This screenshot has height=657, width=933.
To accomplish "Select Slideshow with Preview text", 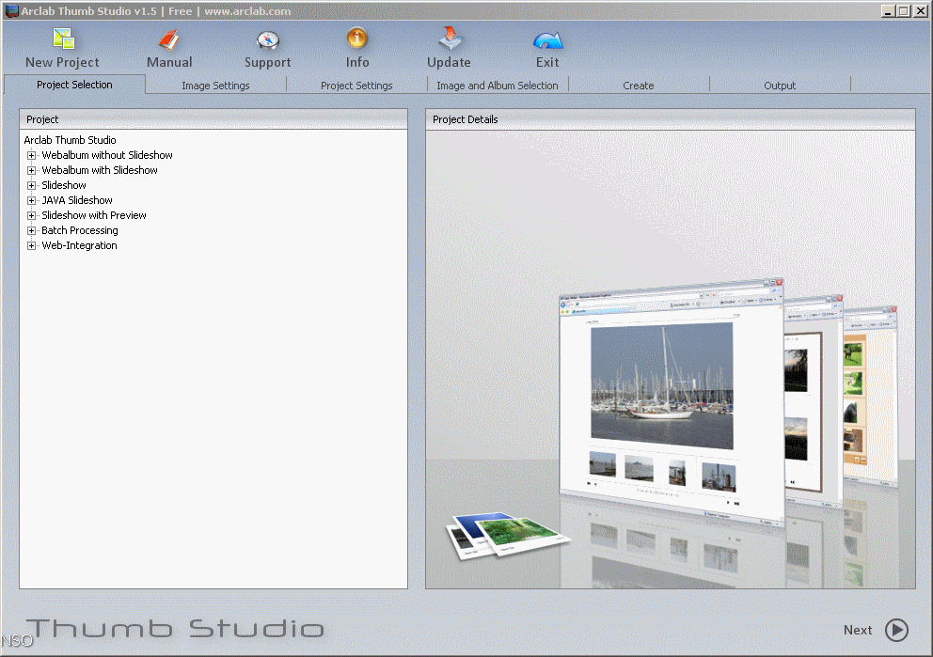I will pyautogui.click(x=94, y=215).
